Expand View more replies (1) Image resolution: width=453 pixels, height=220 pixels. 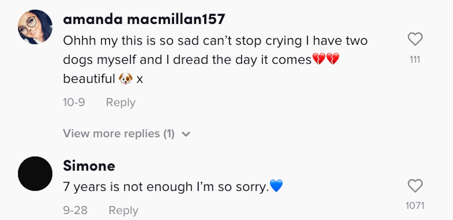pyautogui.click(x=119, y=134)
